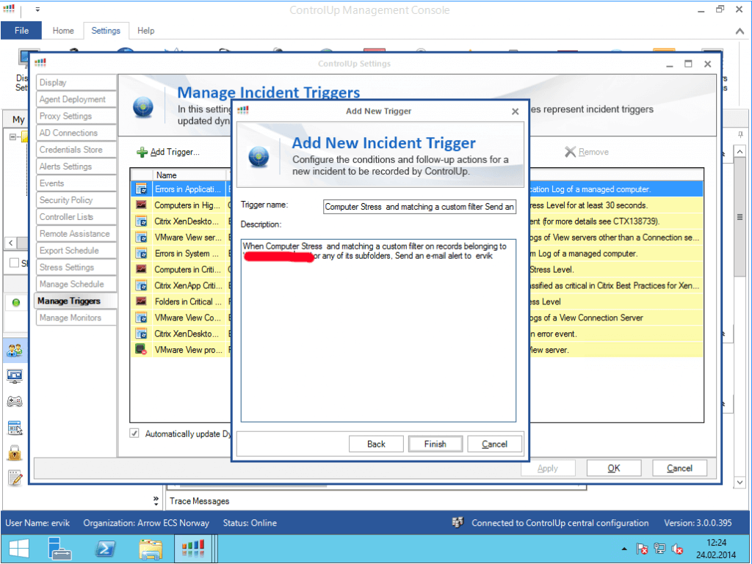752x564 pixels.
Task: Click the security padlock icon in the sidebar
Action: (x=16, y=453)
